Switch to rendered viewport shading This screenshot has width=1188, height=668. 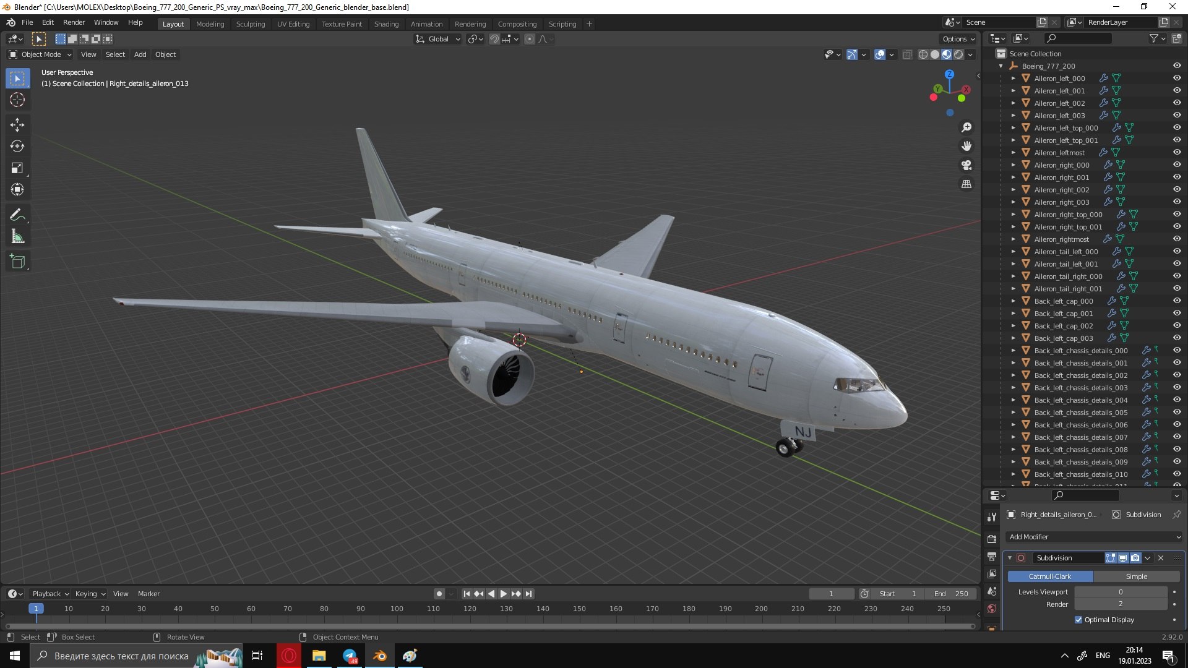[958, 54]
